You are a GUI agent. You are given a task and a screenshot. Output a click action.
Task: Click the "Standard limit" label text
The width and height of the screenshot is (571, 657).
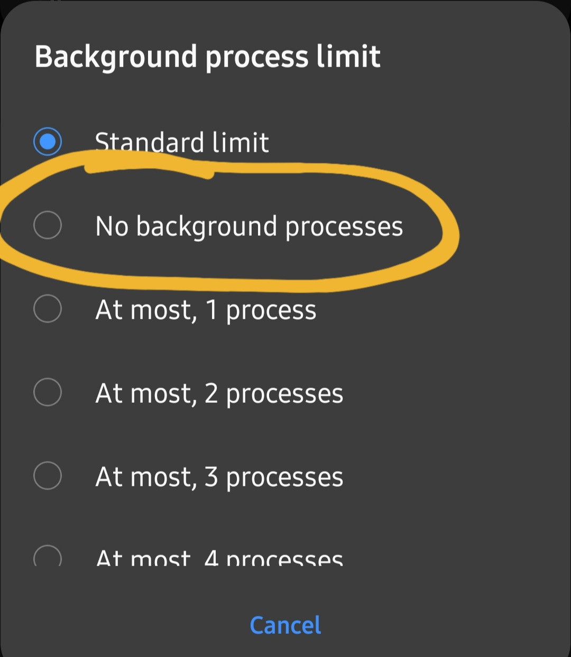coord(182,143)
